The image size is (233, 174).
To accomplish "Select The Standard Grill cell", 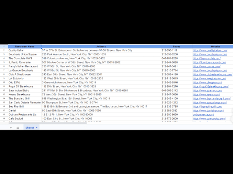I will [25, 98].
